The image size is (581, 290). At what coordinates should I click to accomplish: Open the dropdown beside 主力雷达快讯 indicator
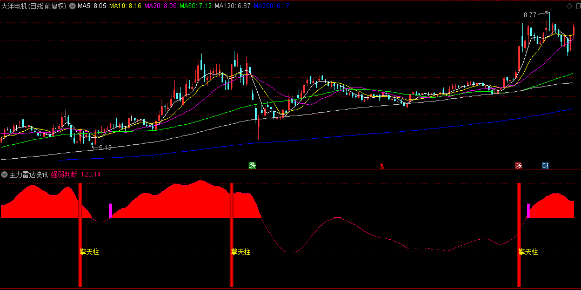[x=4, y=174]
